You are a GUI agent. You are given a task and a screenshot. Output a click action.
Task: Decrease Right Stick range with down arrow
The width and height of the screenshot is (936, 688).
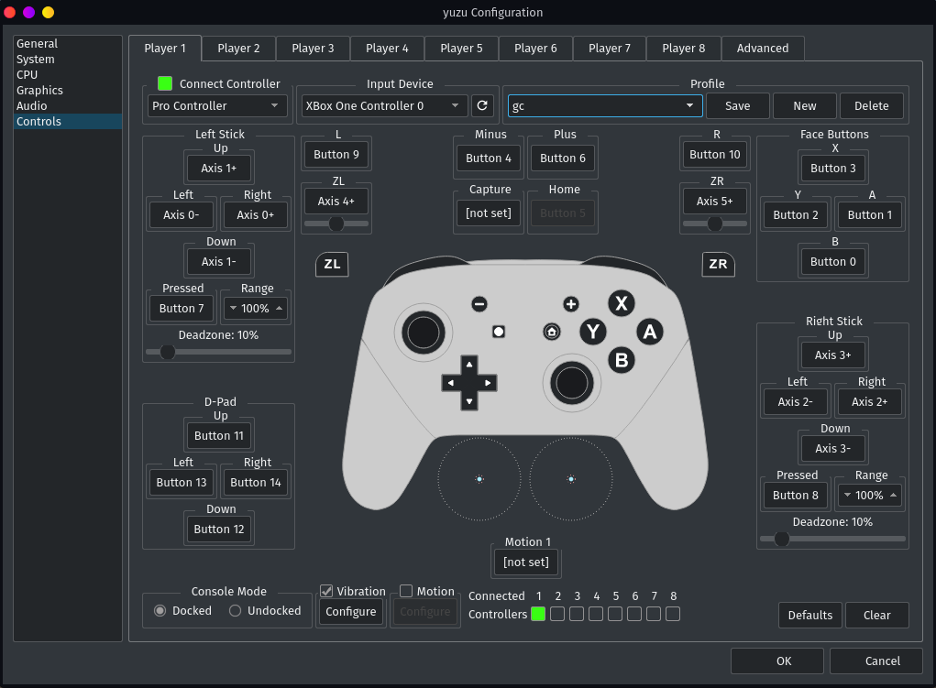tap(847, 496)
